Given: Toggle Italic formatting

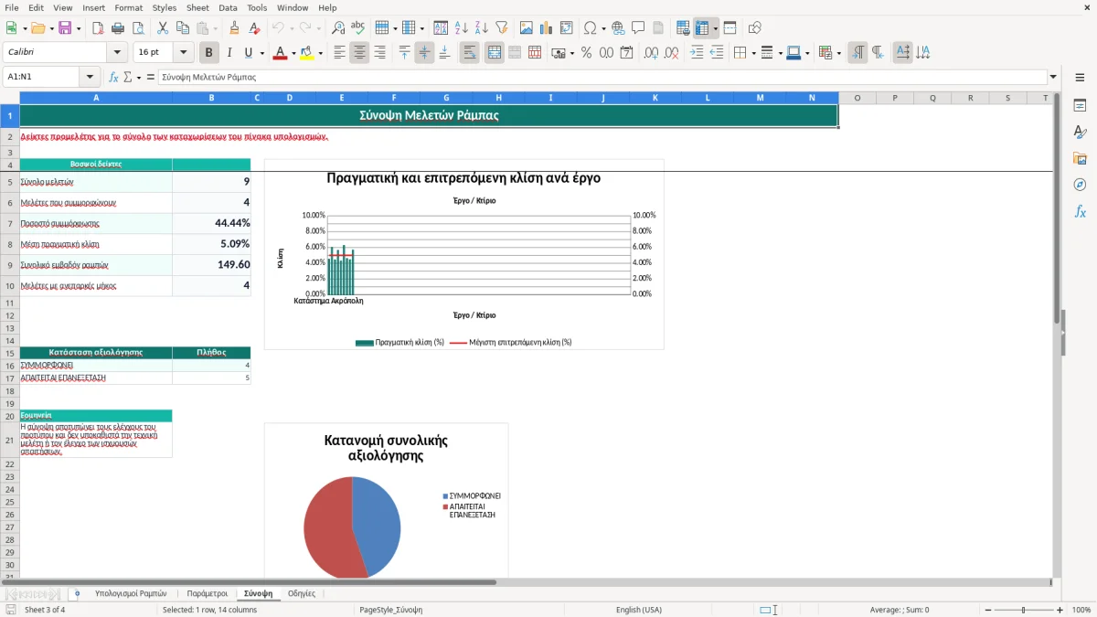Looking at the screenshot, I should [x=229, y=53].
